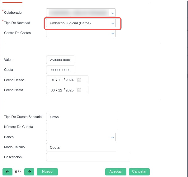188x177 pixels.
Task: Click into the Cuota amount field
Action: pyautogui.click(x=60, y=70)
